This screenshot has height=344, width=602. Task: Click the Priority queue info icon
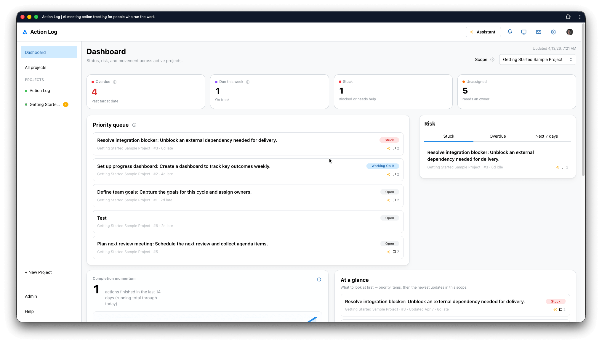point(134,125)
